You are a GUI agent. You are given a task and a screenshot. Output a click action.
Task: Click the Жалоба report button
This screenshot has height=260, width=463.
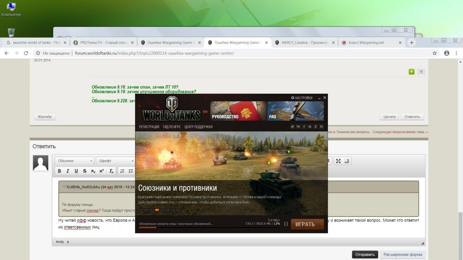click(44, 117)
